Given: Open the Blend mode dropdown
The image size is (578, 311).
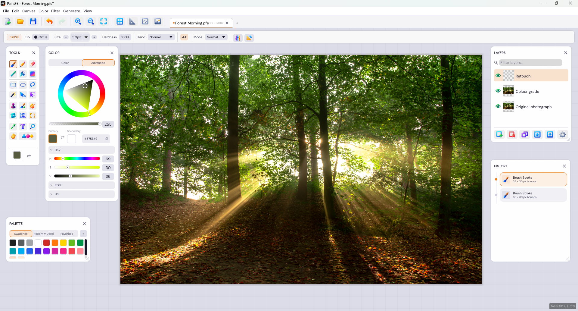Looking at the screenshot, I should [x=161, y=37].
